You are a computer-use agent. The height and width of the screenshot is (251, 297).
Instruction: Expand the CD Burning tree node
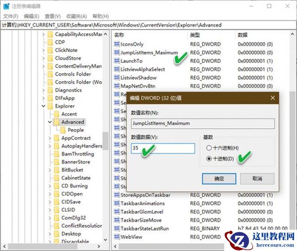[x=50, y=186]
